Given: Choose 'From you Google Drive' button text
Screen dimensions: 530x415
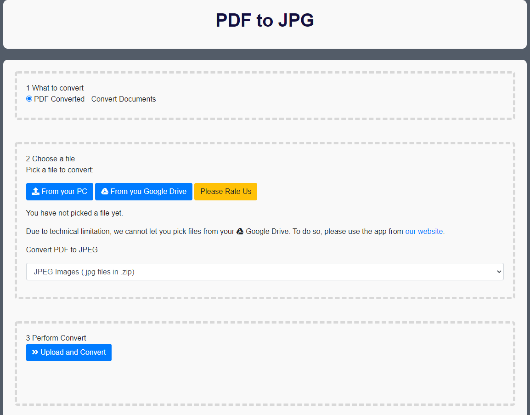Looking at the screenshot, I should tap(148, 192).
